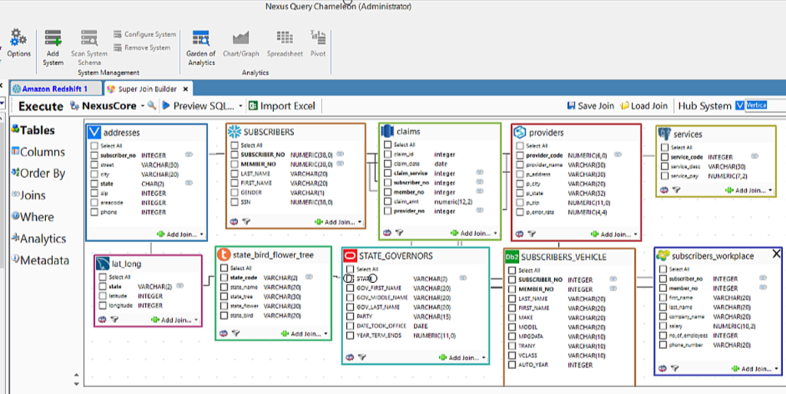This screenshot has width=786, height=394.
Task: Click the Snowflake icon in SUBSCRIBERS header
Action: coord(234,132)
